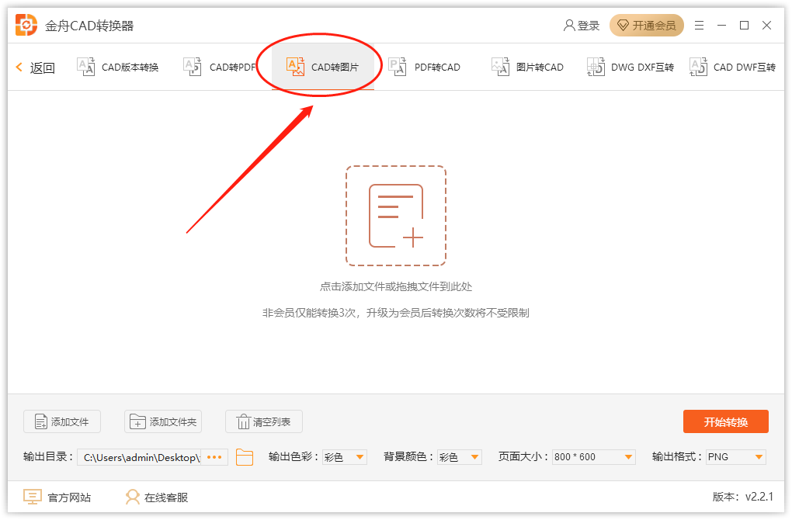Click the 添加文件夹 button
Screen dimensions: 792x520
coord(163,421)
